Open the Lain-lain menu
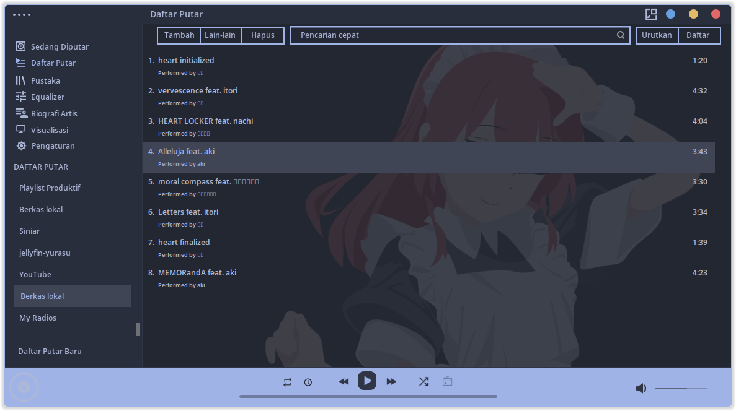 [220, 35]
